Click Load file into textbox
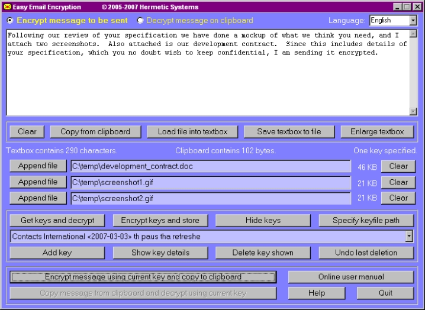 point(192,131)
